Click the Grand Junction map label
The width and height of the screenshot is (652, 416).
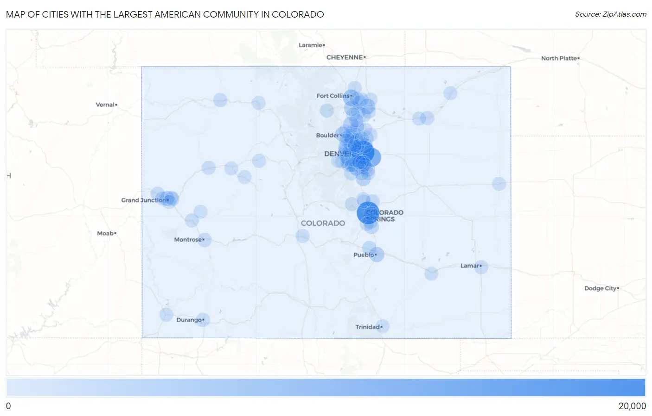point(144,200)
